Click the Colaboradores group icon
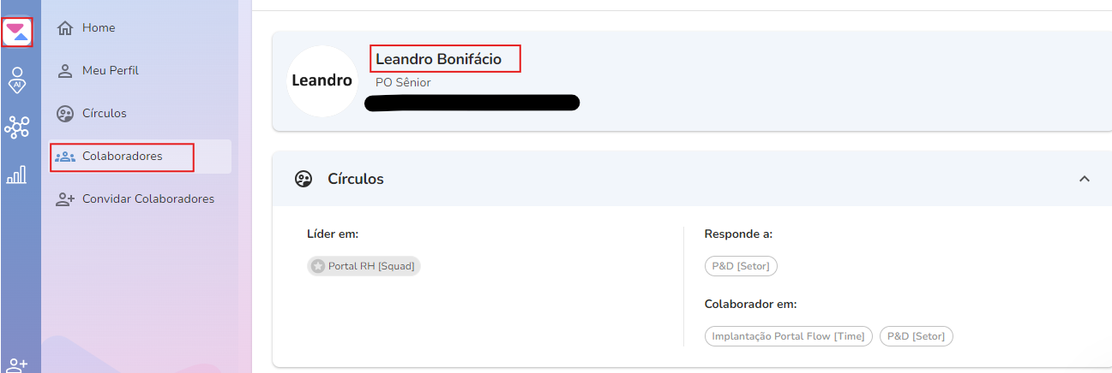The image size is (1112, 373). click(x=65, y=157)
